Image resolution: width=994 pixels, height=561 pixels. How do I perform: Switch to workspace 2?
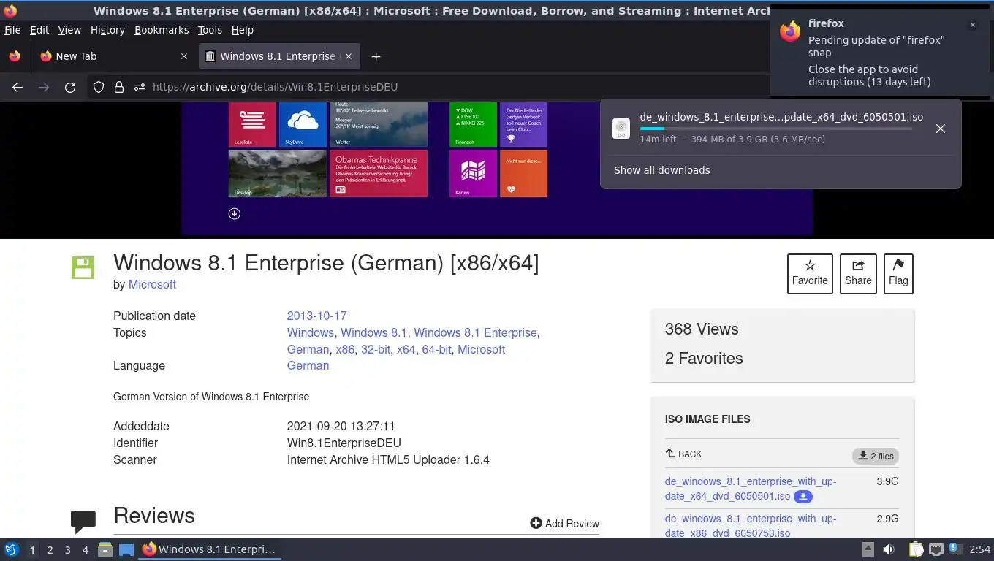50,550
